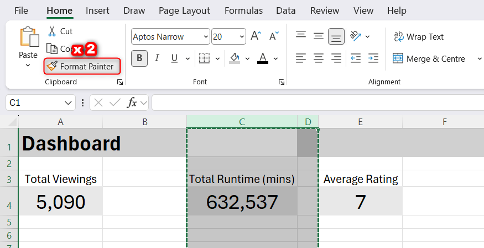Select column A header
This screenshot has height=248, width=484.
point(60,122)
